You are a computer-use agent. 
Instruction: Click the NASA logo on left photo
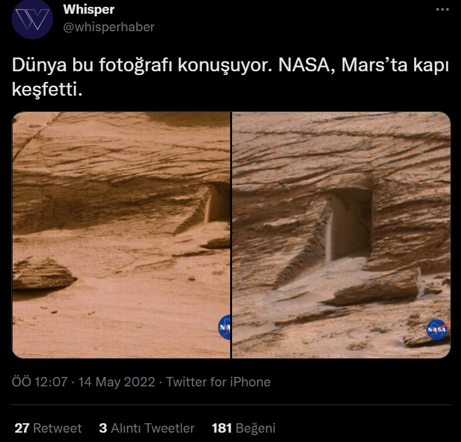tap(225, 328)
